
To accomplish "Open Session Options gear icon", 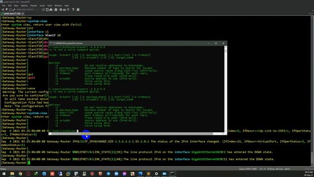I will pyautogui.click(x=61, y=9).
